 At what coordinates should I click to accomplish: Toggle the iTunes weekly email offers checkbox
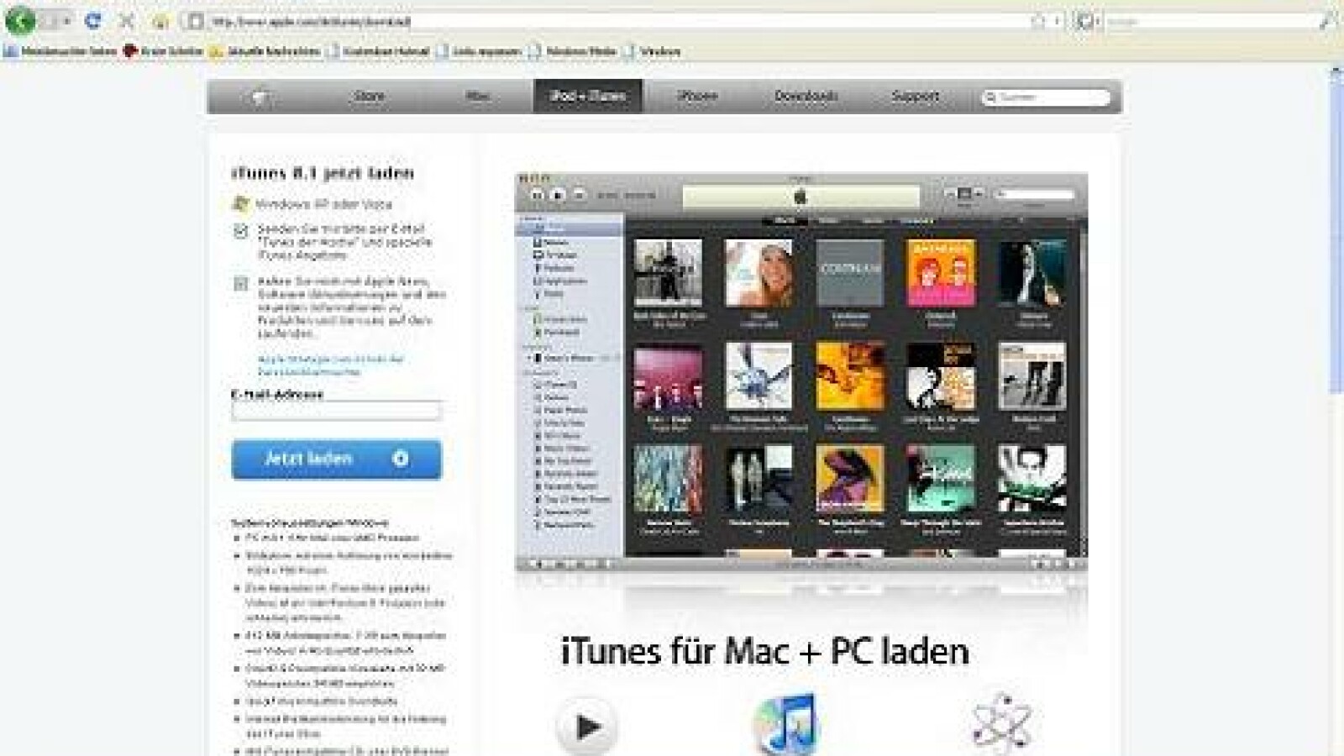241,231
